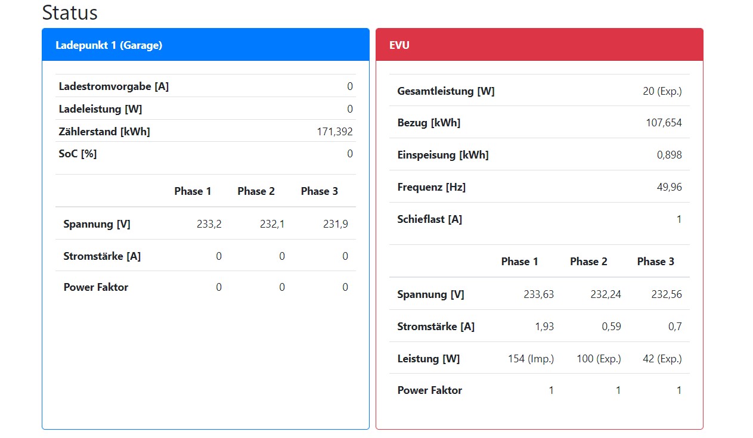This screenshot has height=438, width=753.
Task: Click the Ladepunkt Phase 1 voltage 233,2
Action: tap(209, 224)
